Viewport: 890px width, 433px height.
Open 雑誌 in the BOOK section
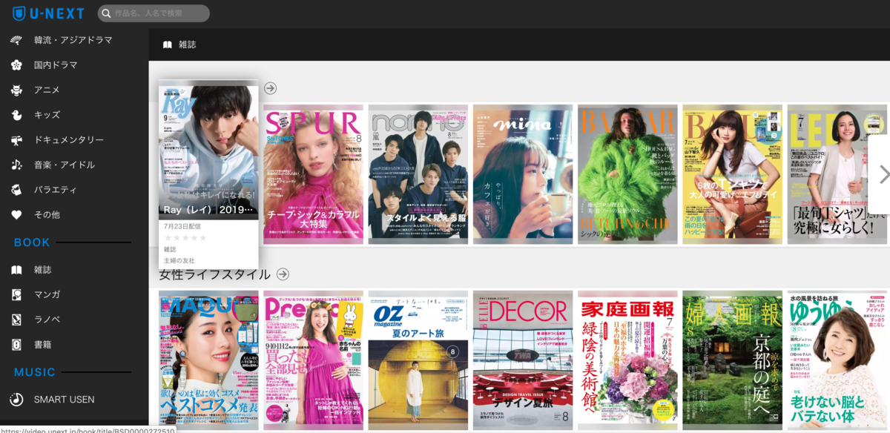(43, 270)
